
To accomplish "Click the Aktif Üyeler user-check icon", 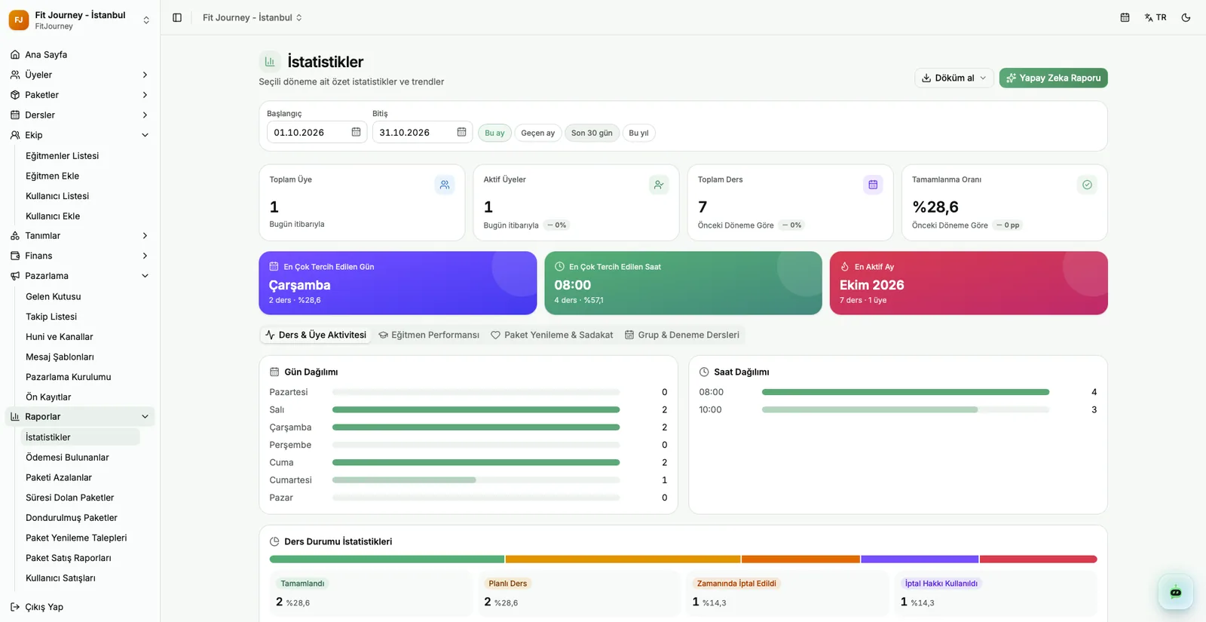I will [x=659, y=185].
